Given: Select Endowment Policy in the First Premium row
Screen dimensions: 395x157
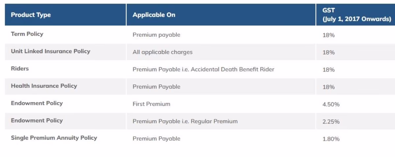Looking at the screenshot, I should coord(37,103).
